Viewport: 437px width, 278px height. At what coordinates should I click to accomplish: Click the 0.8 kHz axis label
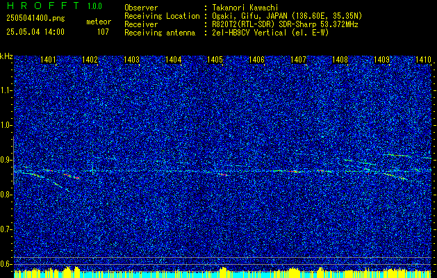click(6, 195)
